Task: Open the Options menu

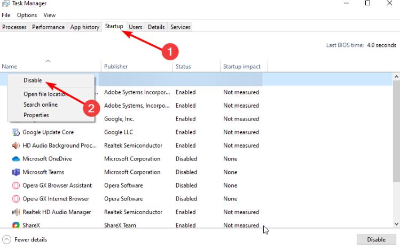Action: coord(27,15)
